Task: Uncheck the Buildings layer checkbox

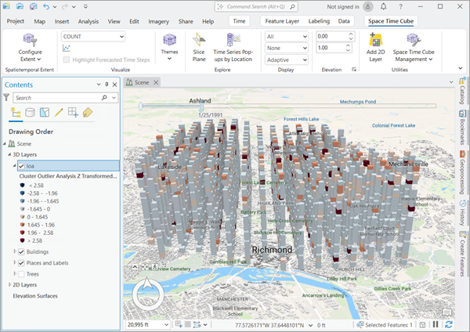Action: click(22, 252)
